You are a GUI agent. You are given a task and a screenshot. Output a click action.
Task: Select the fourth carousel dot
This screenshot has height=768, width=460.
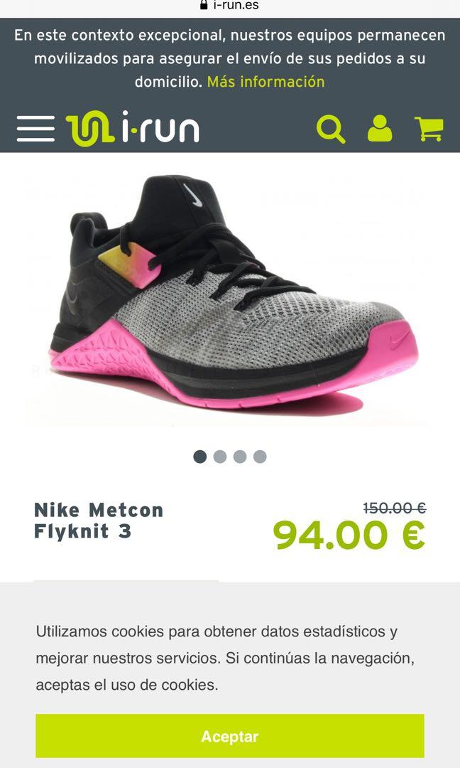[260, 457]
